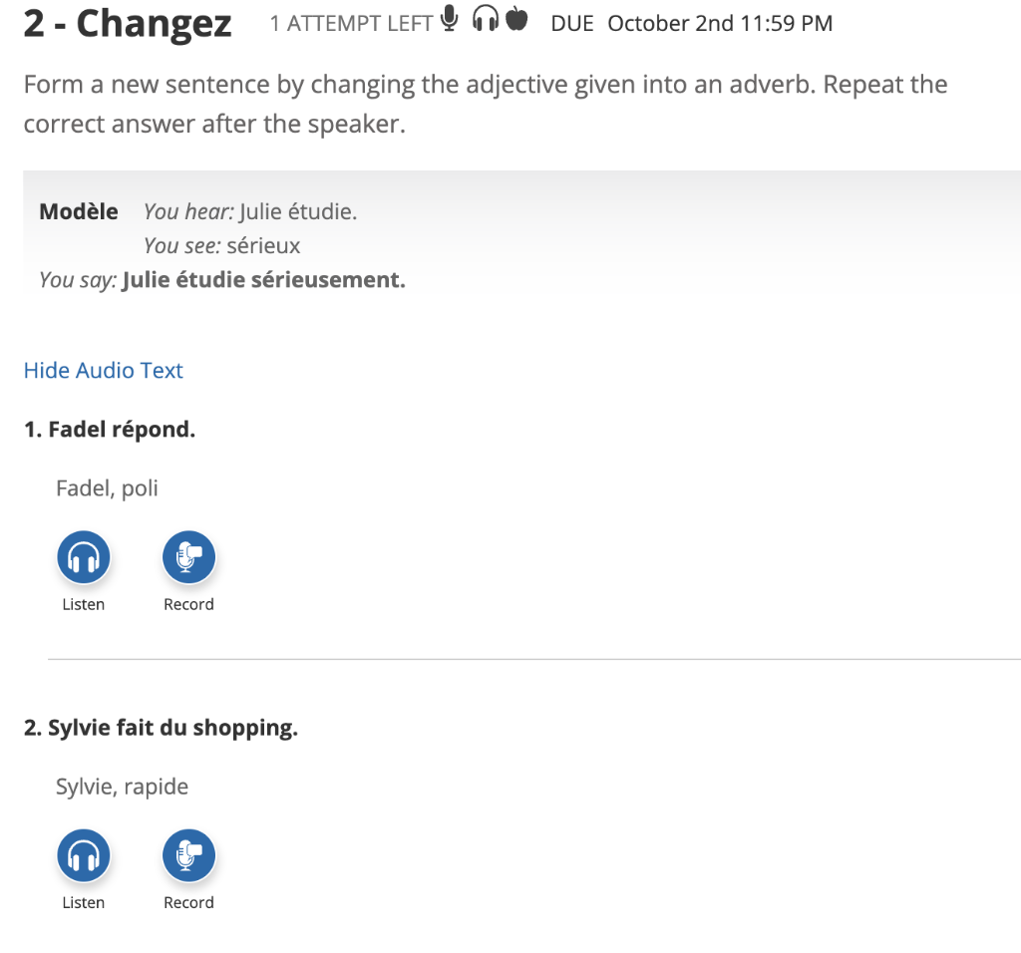This screenshot has height=953, width=1021.
Task: Click the "Fadel, poli" cue text
Action: [x=107, y=488]
